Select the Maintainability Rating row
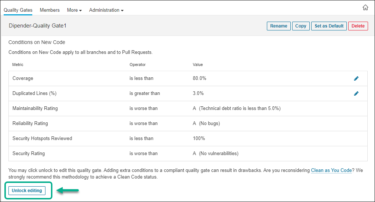This screenshot has height=202, width=375. pyautogui.click(x=35, y=109)
